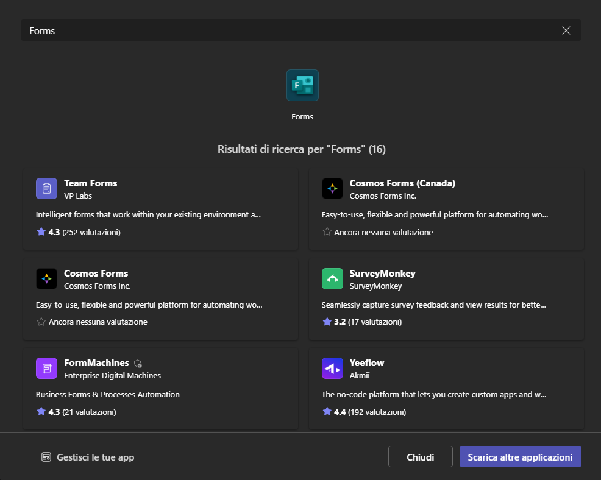The height and width of the screenshot is (480, 601).
Task: Click the SurveyMonkey app icon
Action: click(x=332, y=278)
